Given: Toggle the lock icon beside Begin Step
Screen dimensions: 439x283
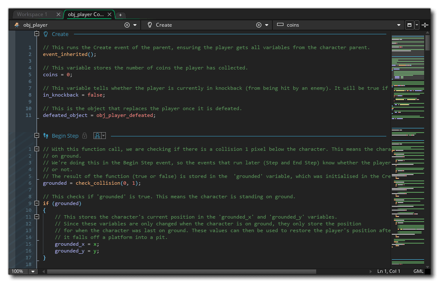Looking at the screenshot, I should point(85,136).
